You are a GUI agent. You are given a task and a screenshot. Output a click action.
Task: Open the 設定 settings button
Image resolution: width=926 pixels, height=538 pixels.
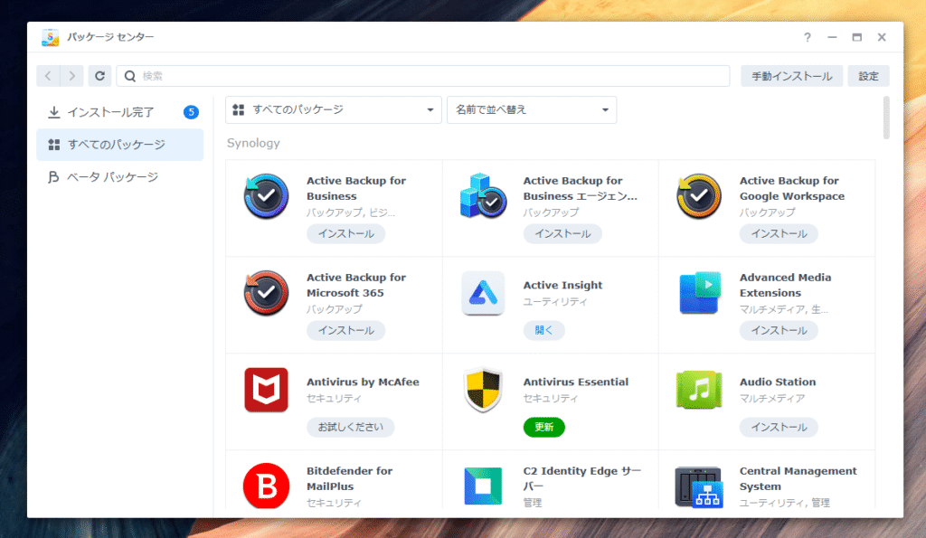(868, 76)
